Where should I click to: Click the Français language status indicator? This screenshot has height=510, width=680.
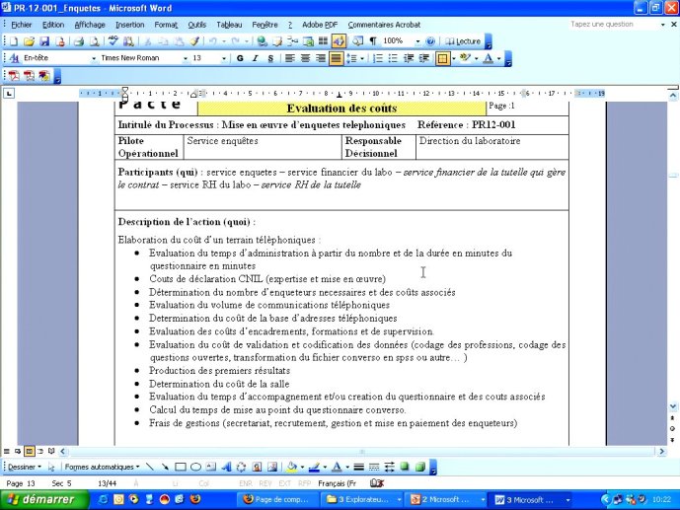click(337, 483)
